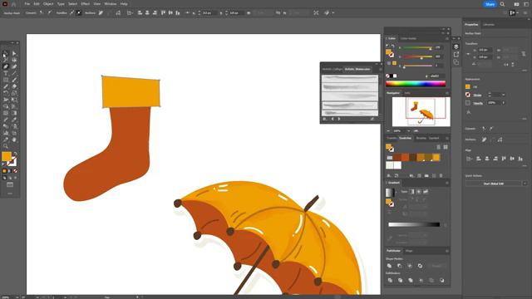
Task: Click the Pathfinder Expand button
Action: [436, 266]
